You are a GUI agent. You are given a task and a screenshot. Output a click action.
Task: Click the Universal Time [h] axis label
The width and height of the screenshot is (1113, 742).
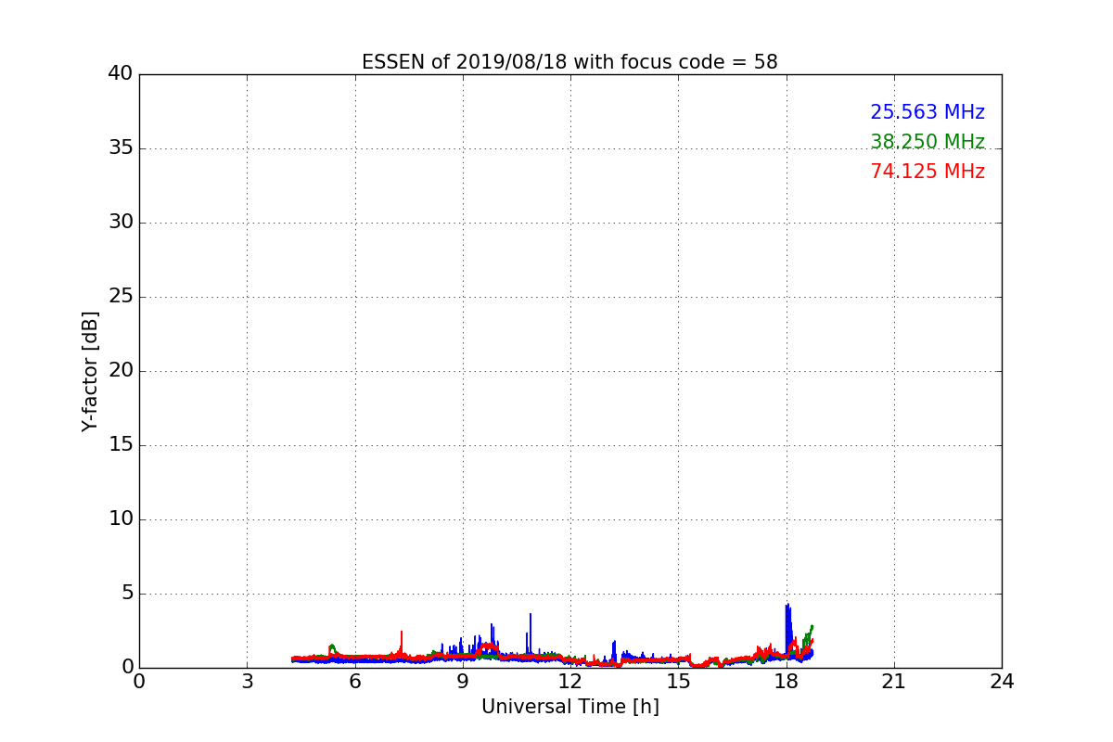(x=569, y=707)
